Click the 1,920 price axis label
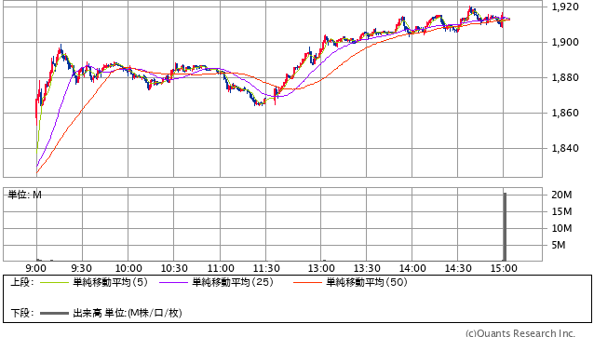The height and width of the screenshot is (337, 594). point(565,7)
